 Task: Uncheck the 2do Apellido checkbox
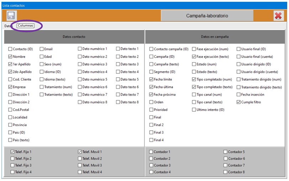click(x=10, y=72)
